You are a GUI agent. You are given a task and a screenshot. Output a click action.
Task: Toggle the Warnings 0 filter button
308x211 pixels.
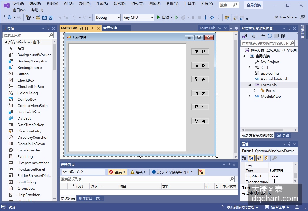pos(138,172)
